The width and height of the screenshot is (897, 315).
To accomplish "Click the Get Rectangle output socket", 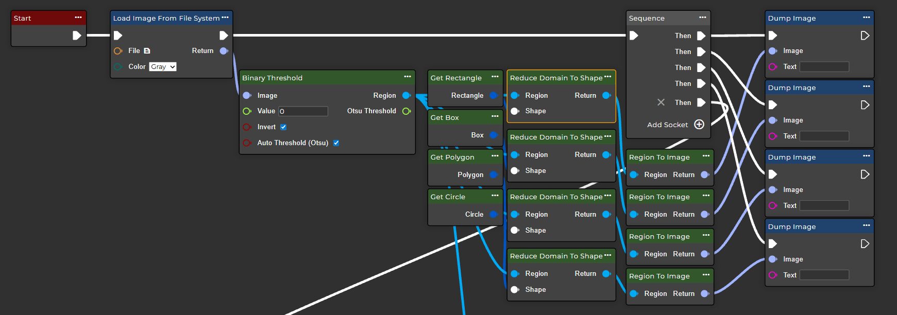I will pos(493,96).
